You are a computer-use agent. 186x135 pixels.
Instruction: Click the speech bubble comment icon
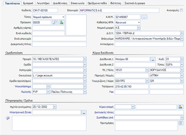(x=8, y=118)
